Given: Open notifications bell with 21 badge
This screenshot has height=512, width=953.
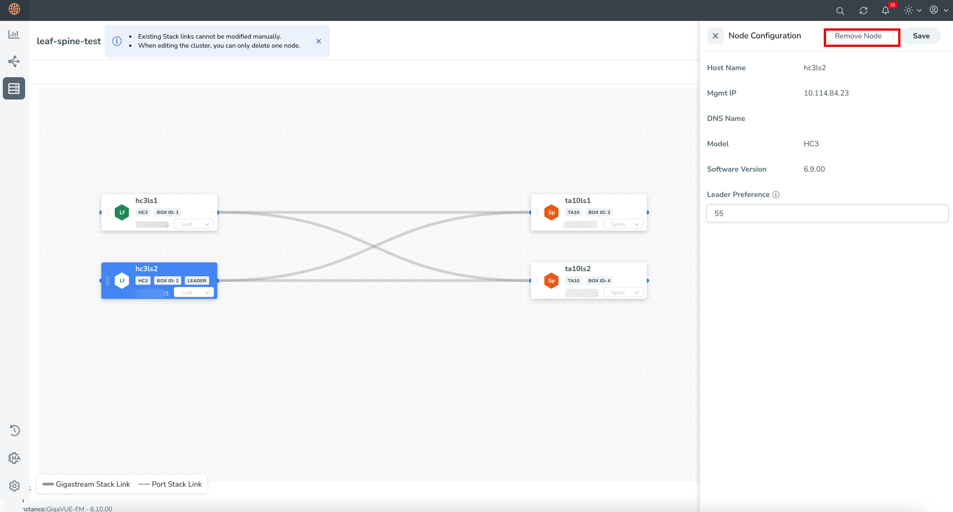Looking at the screenshot, I should 886,10.
